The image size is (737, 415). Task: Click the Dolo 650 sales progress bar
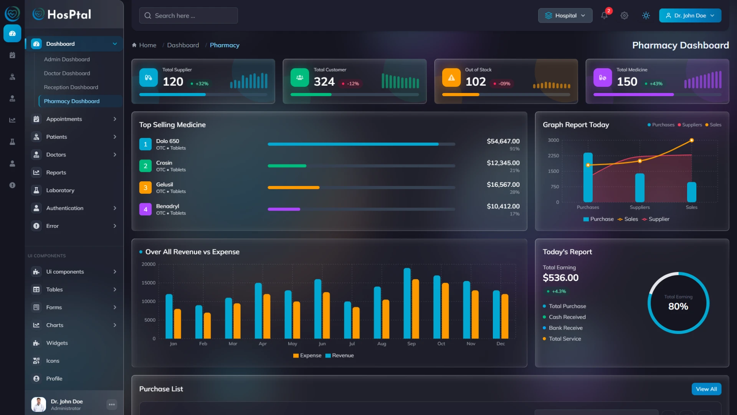tap(361, 144)
